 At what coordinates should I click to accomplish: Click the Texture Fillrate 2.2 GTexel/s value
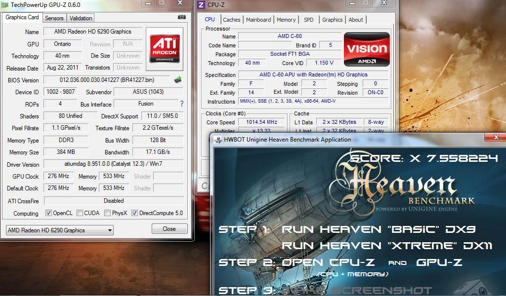[x=158, y=128]
